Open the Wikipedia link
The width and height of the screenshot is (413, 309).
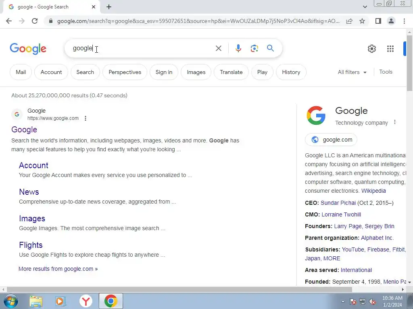click(373, 191)
